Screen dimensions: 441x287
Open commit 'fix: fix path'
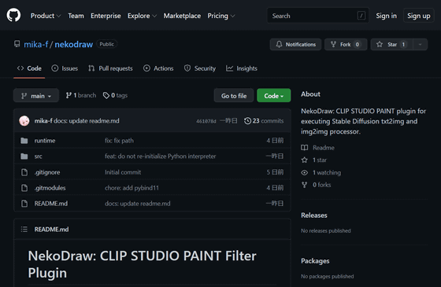[x=119, y=141]
